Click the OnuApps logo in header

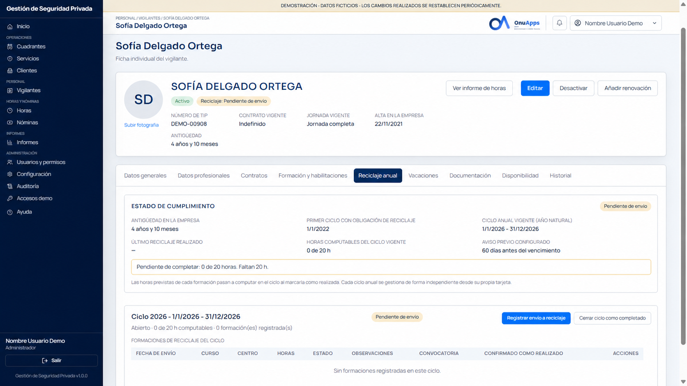tap(514, 23)
